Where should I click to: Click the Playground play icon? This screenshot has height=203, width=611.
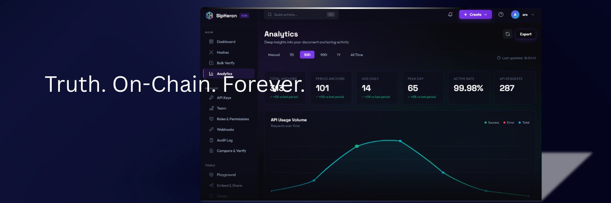tap(211, 175)
